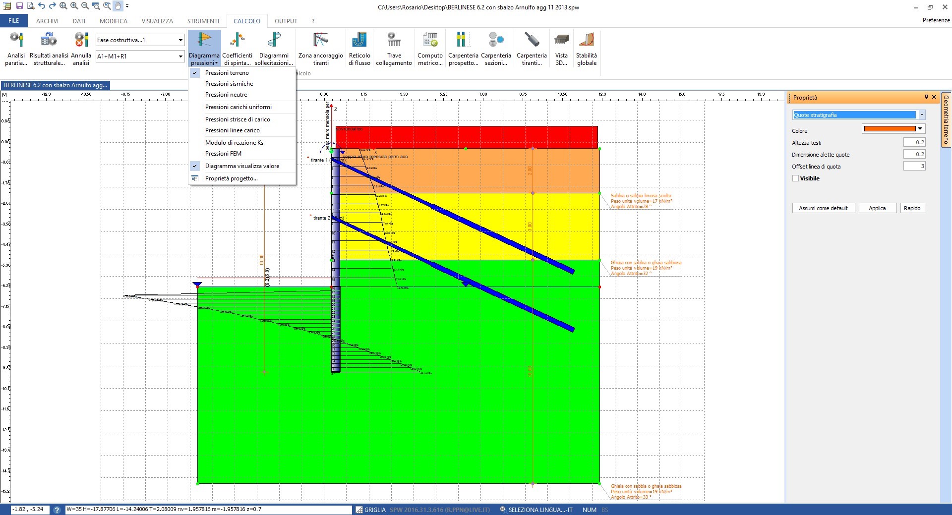The height and width of the screenshot is (515, 952).
Task: Switch to the OUTPUT ribbon tab
Action: click(x=286, y=21)
